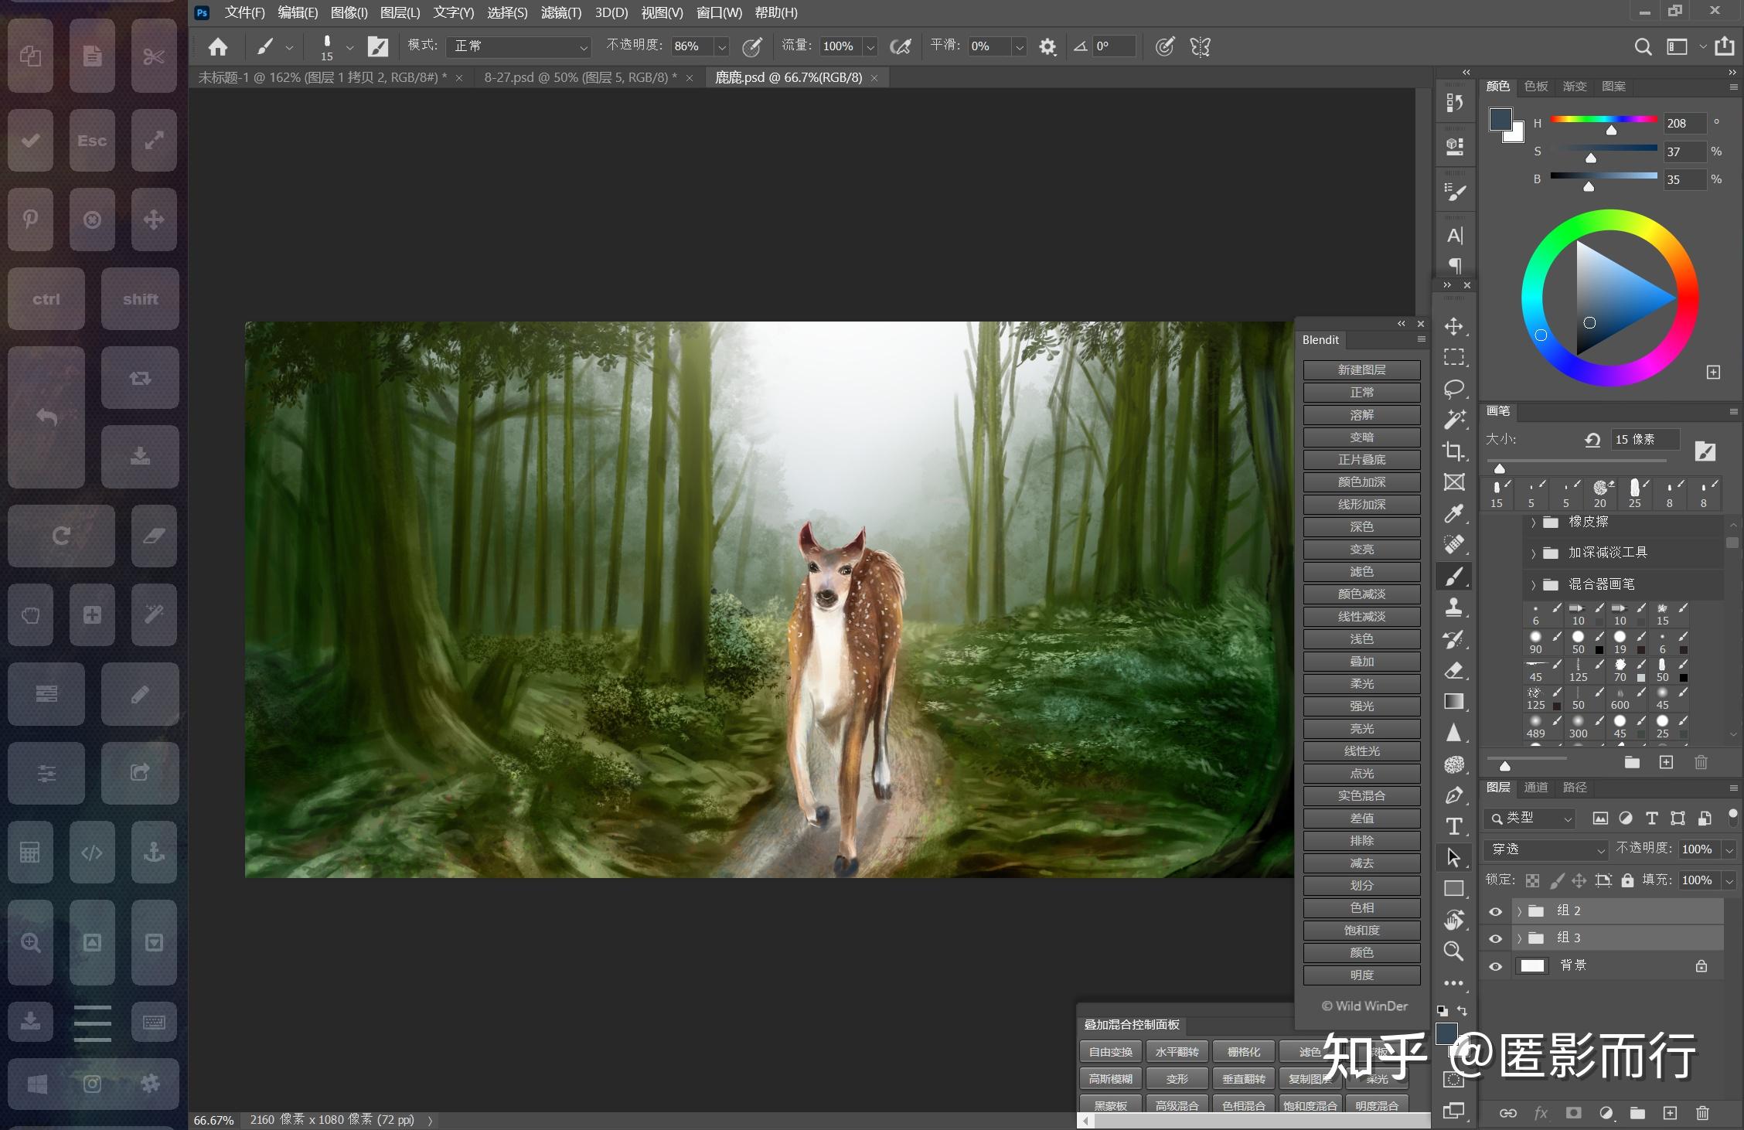Click the brush size 15 像素 field
This screenshot has width=1744, height=1130.
point(1645,440)
